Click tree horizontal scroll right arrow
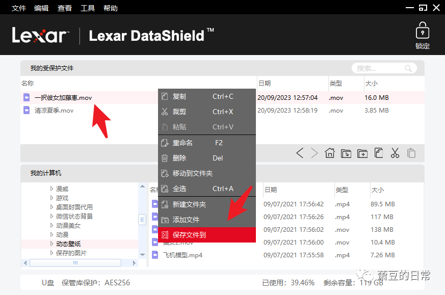Screen dimensions: 445x295 coord(134,263)
